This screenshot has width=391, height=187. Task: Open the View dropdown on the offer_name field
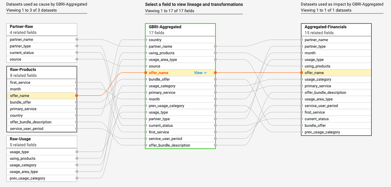200,73
